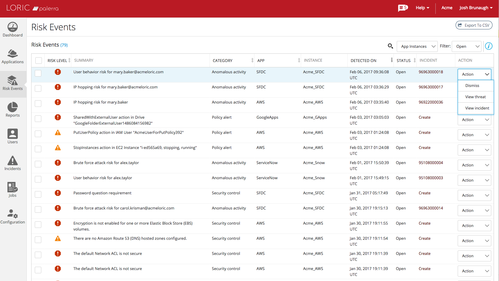
Task: Click the Summary column header
Action: tap(84, 60)
